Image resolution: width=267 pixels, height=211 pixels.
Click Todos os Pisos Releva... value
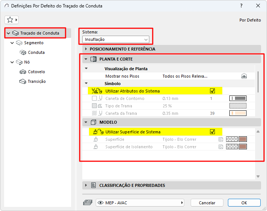tap(185, 76)
